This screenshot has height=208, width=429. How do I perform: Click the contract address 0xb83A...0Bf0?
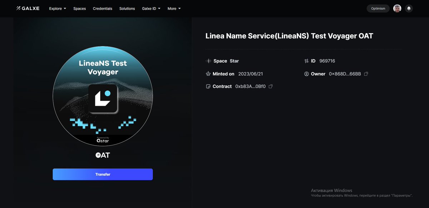250,86
